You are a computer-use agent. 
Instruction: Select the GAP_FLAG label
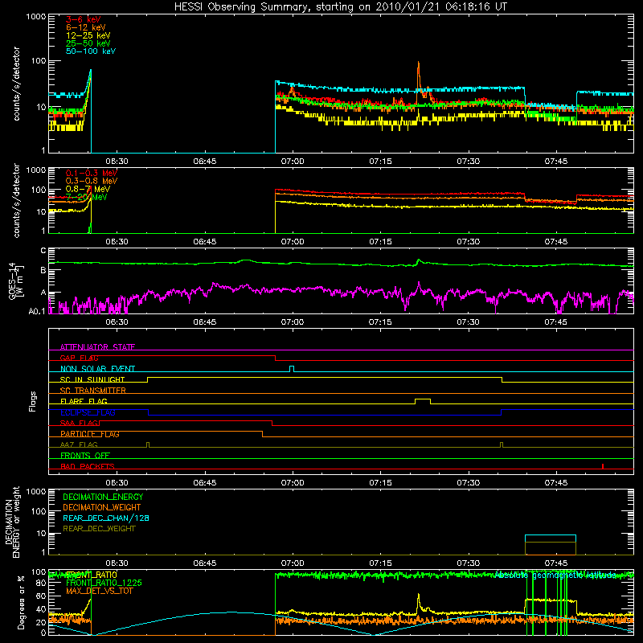click(79, 358)
